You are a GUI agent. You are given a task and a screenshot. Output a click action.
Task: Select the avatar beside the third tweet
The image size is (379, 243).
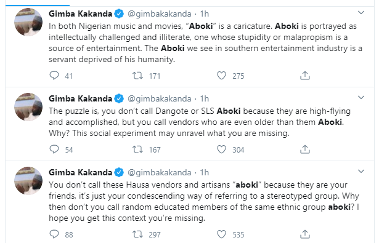coord(28,181)
